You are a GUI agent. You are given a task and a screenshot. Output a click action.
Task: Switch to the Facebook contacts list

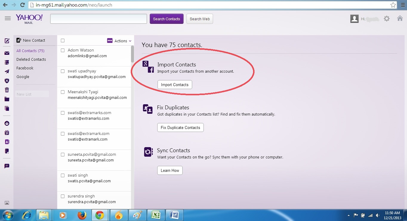point(25,68)
